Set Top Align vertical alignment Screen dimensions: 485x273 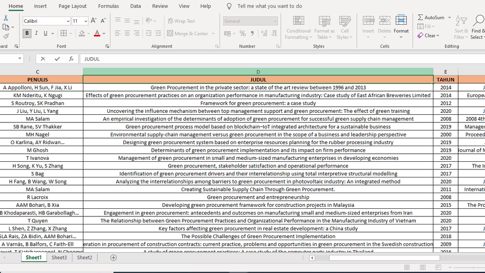point(118,21)
